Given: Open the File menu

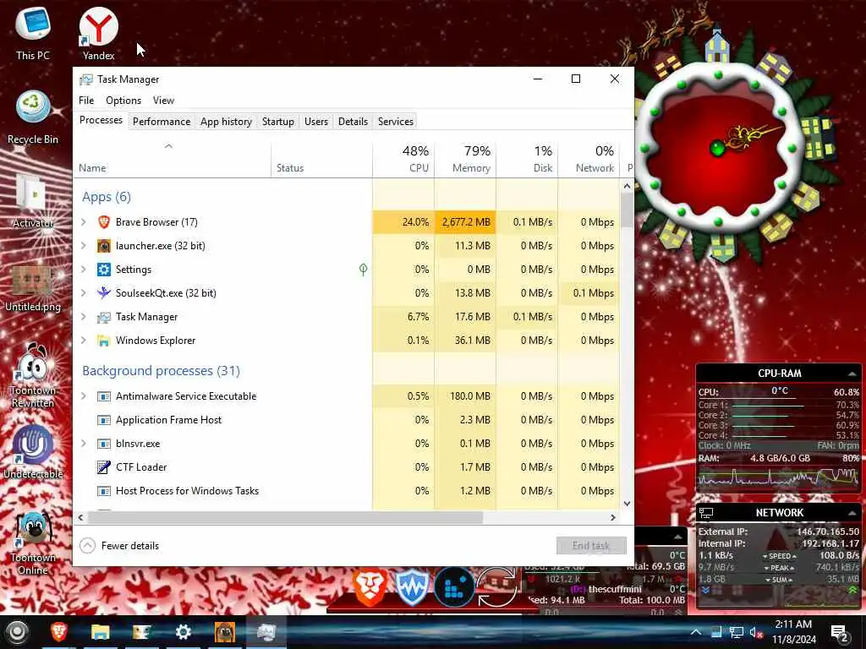Looking at the screenshot, I should tap(86, 101).
